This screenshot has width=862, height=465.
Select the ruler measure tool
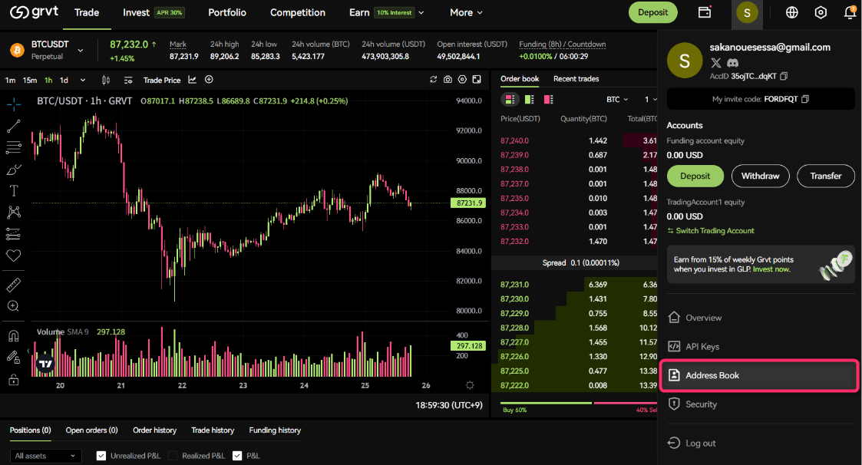coord(13,285)
